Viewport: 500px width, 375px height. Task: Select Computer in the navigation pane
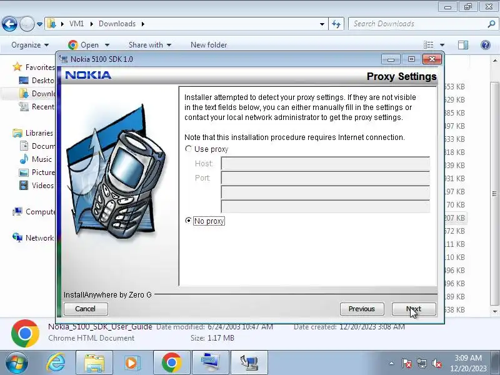click(x=34, y=212)
